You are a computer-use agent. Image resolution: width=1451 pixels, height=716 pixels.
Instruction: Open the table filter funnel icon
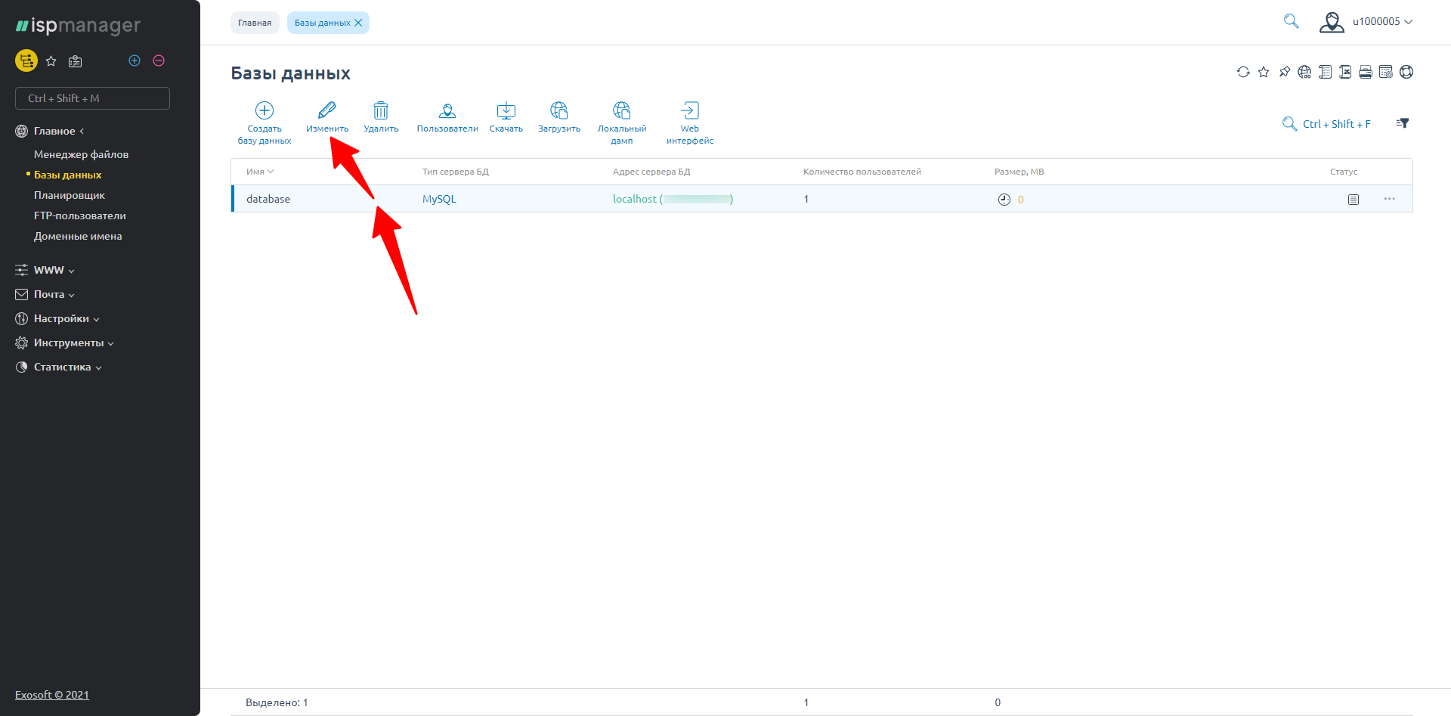(1403, 123)
